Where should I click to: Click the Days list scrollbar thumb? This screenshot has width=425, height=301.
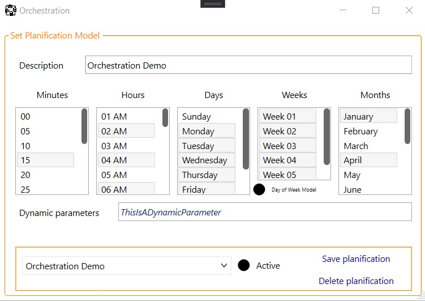246,139
